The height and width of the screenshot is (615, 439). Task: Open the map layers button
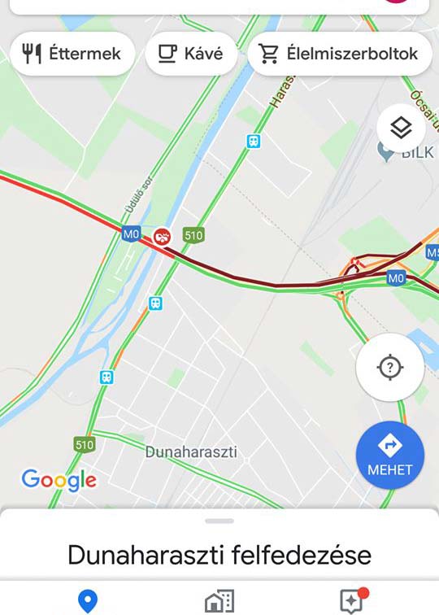pos(401,128)
